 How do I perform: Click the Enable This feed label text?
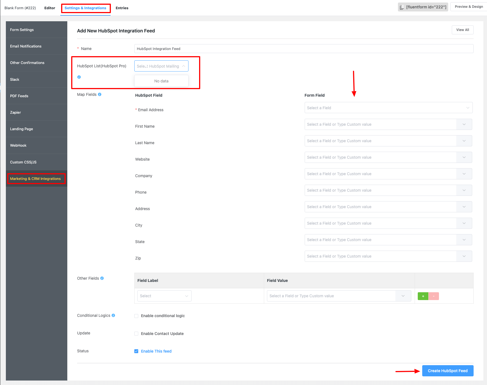(156, 351)
